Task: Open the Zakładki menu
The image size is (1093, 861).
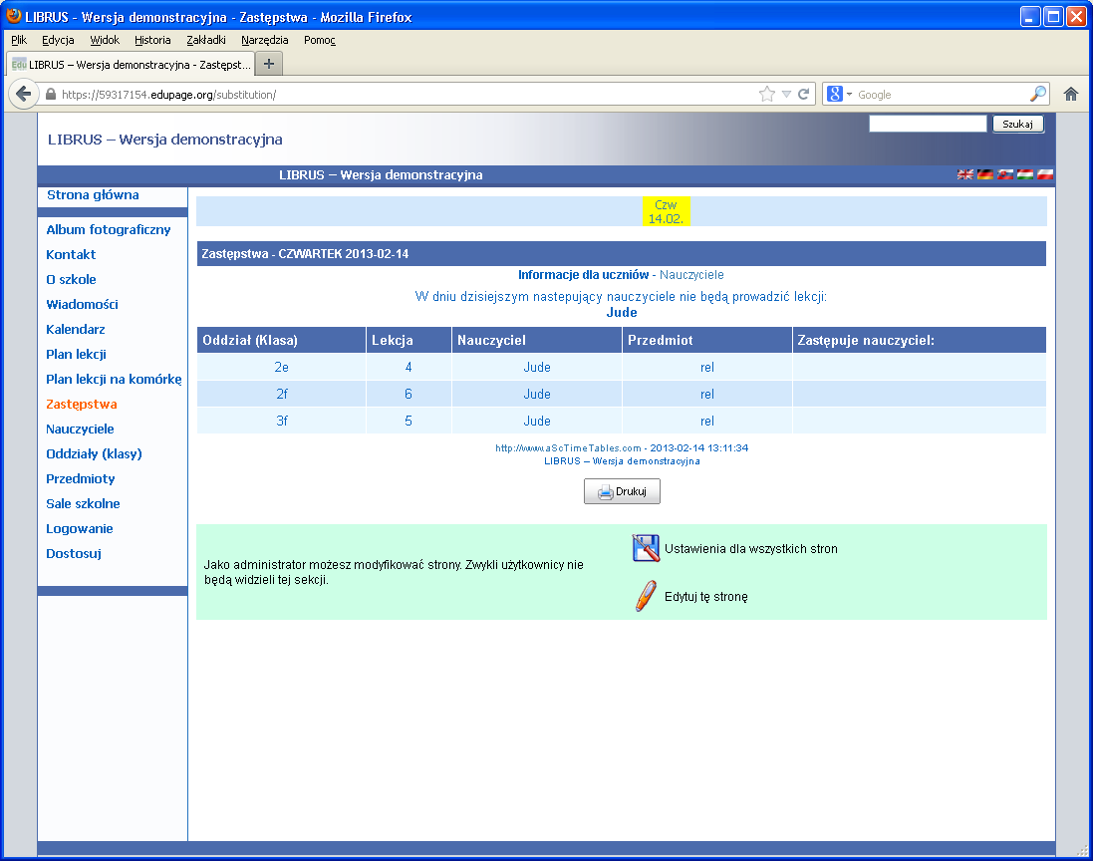Action: 206,40
